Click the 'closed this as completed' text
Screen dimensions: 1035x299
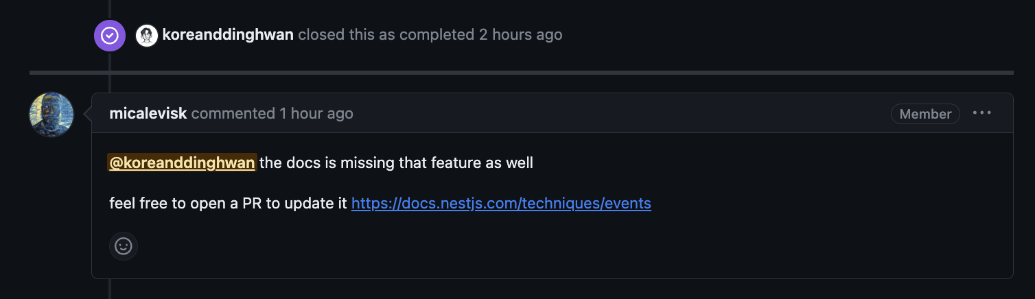(x=386, y=34)
